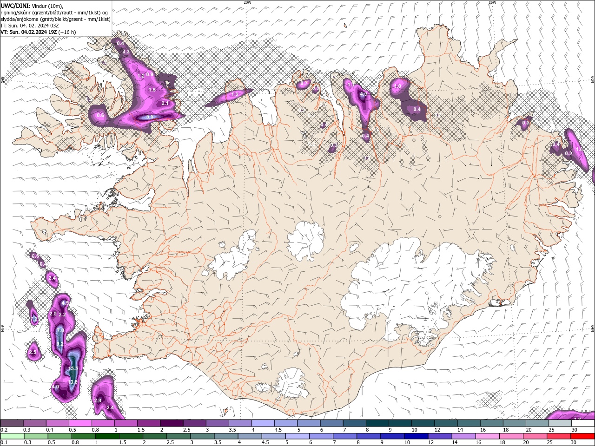
Task: Click the 0.6 value in the Westfjords
Action: coord(100,115)
